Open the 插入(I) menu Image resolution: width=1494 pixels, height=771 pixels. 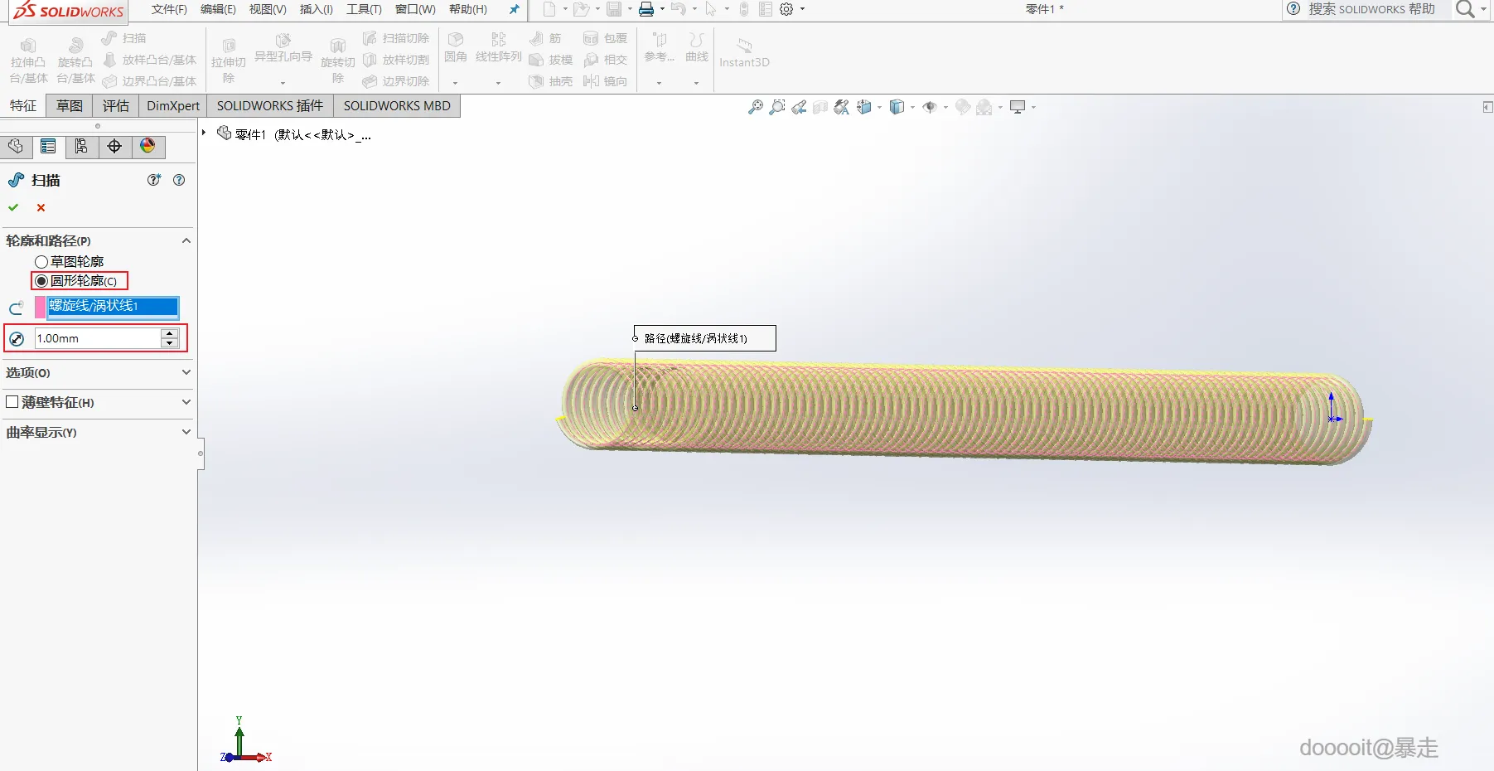(x=317, y=9)
